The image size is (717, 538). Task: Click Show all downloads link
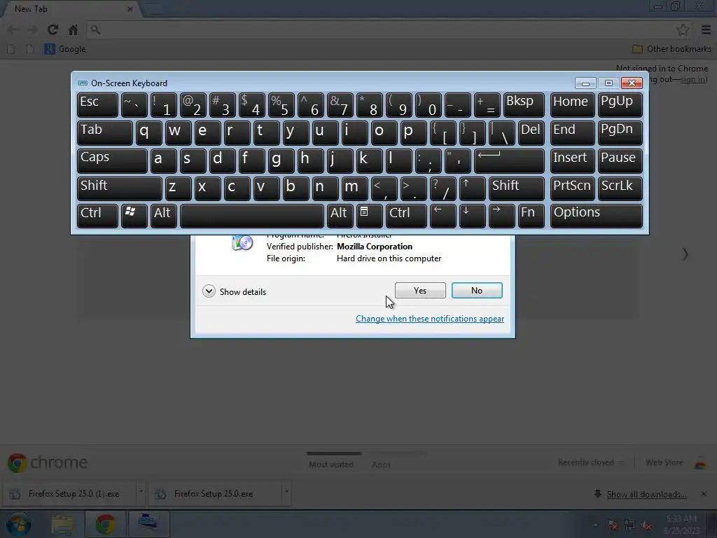(x=646, y=494)
